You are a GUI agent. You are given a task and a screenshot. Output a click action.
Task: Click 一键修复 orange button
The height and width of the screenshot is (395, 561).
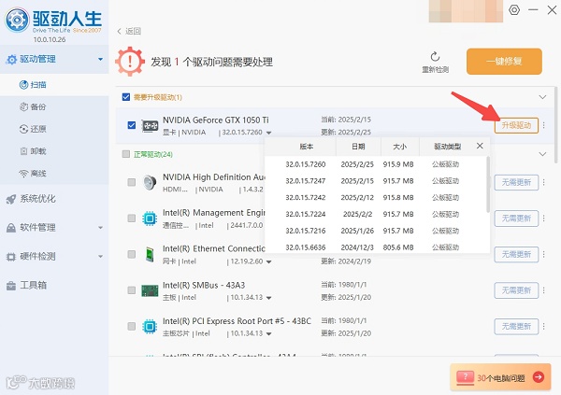504,62
